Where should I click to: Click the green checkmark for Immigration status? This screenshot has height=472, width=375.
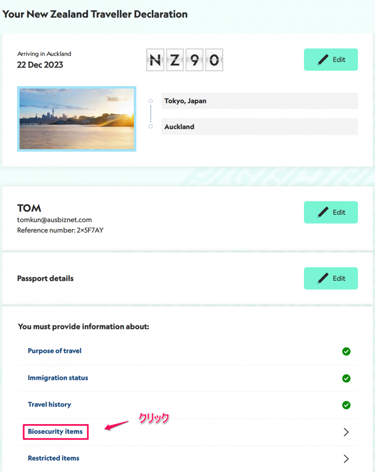point(346,378)
